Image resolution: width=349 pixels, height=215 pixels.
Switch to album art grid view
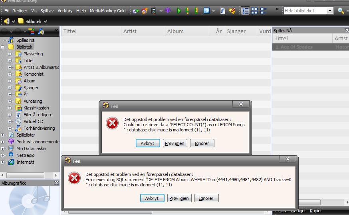pos(254,11)
